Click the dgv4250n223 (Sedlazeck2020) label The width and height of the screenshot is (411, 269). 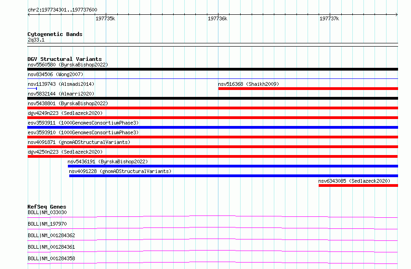click(x=65, y=152)
